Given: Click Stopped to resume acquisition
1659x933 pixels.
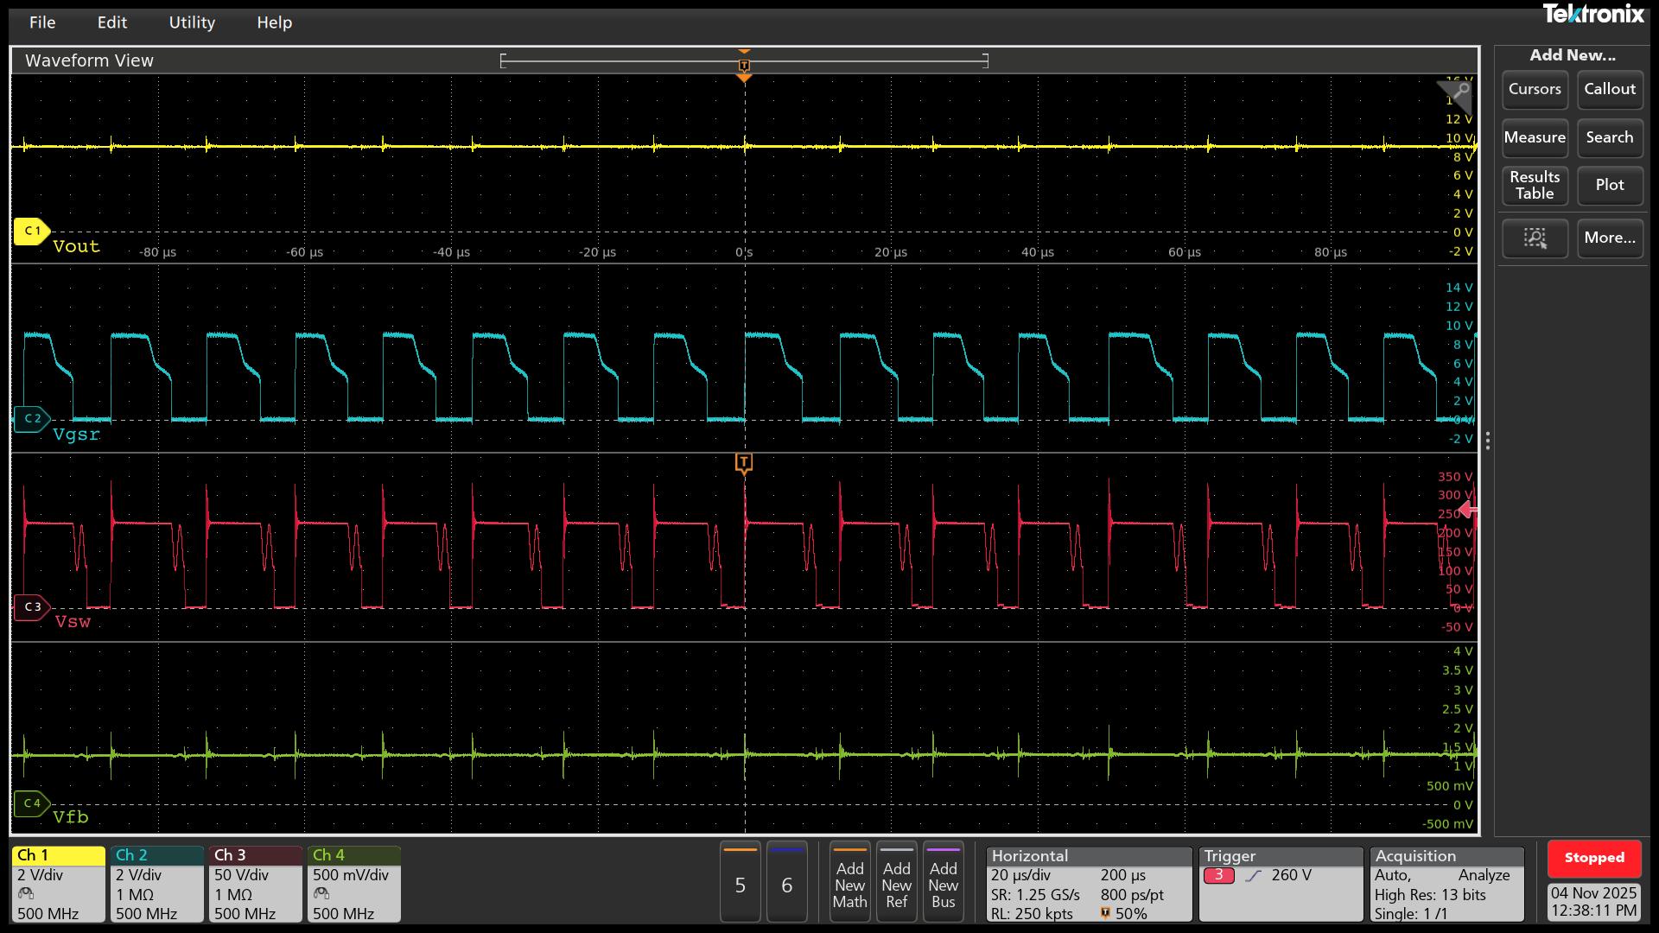Looking at the screenshot, I should tap(1594, 858).
